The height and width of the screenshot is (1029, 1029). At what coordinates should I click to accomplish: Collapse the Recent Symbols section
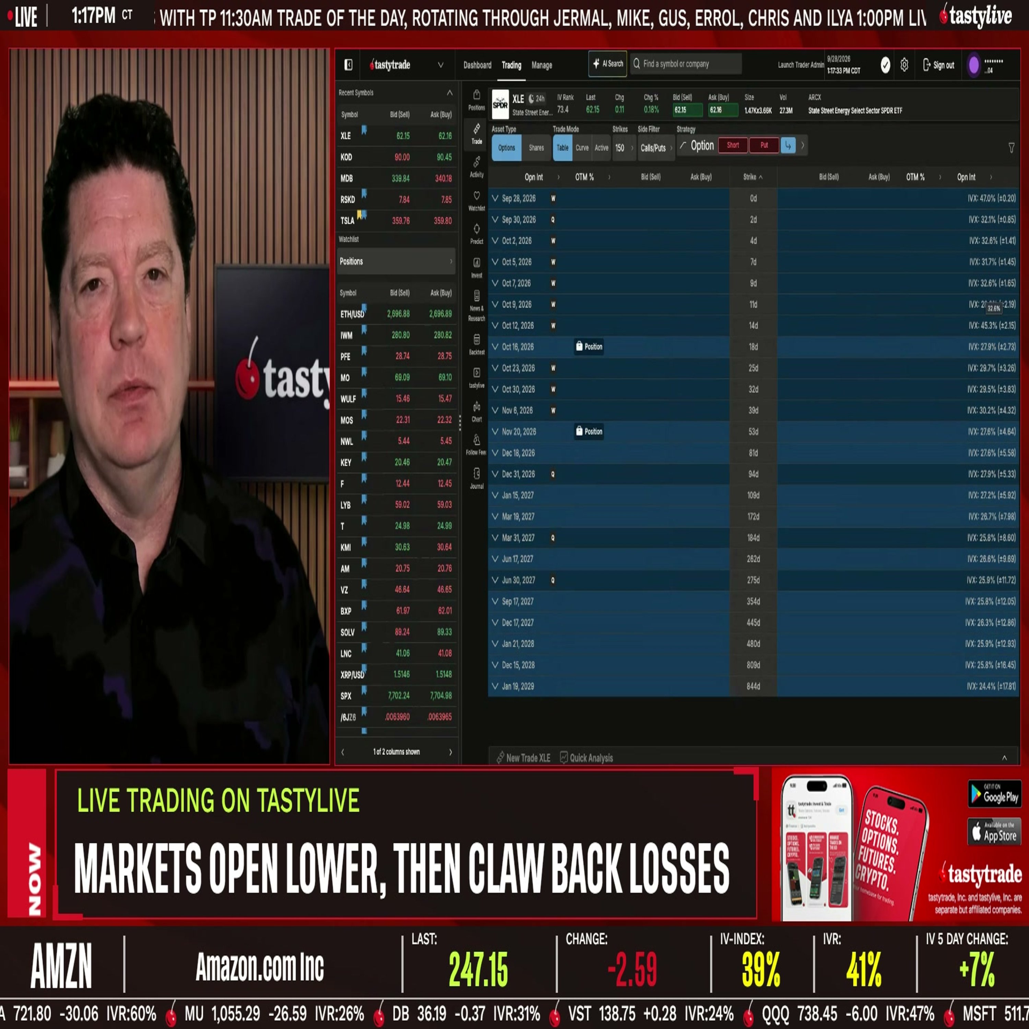(450, 93)
